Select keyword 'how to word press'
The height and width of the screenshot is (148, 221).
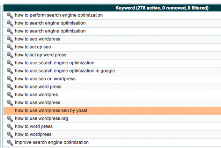tap(34, 126)
